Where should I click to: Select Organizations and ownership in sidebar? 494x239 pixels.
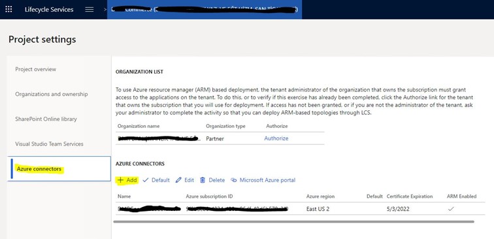[52, 94]
